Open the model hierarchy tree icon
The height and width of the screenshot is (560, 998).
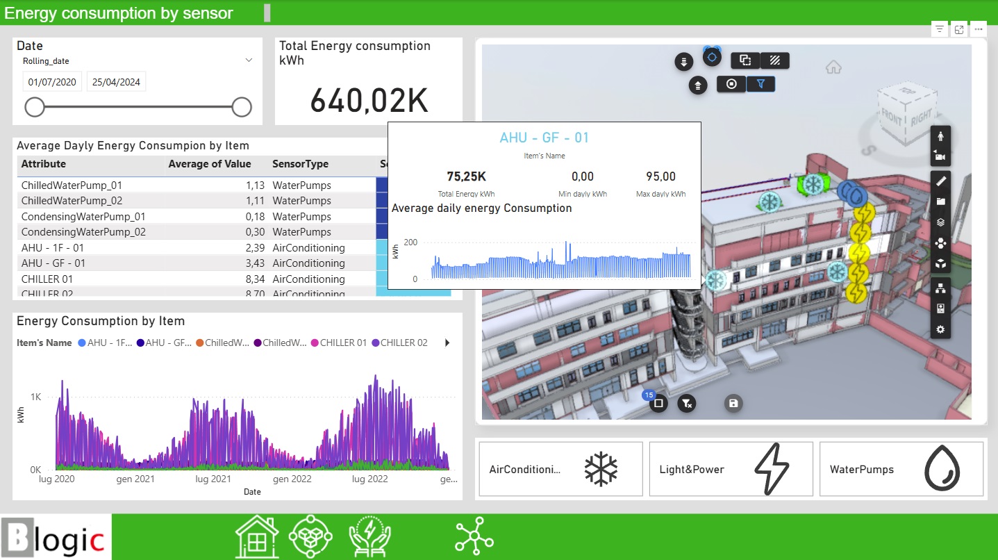(x=940, y=288)
